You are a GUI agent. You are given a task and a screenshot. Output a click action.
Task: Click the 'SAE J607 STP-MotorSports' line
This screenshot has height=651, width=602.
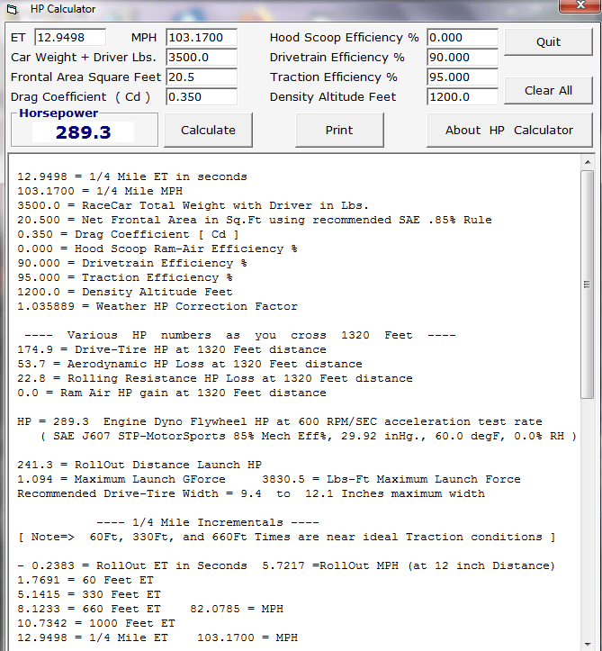tap(309, 437)
